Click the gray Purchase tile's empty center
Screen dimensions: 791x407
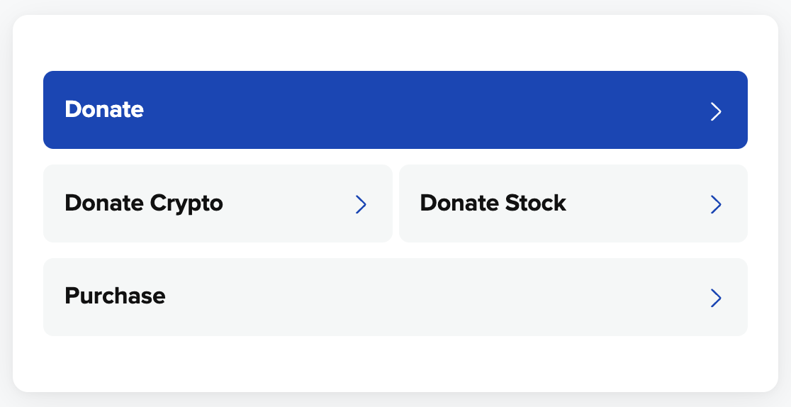click(x=425, y=297)
